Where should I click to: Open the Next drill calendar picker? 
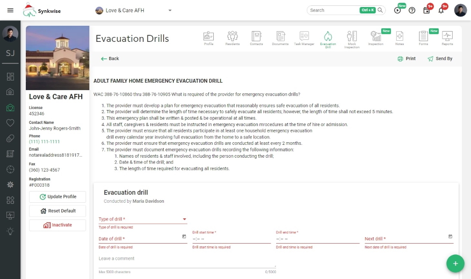click(x=450, y=236)
